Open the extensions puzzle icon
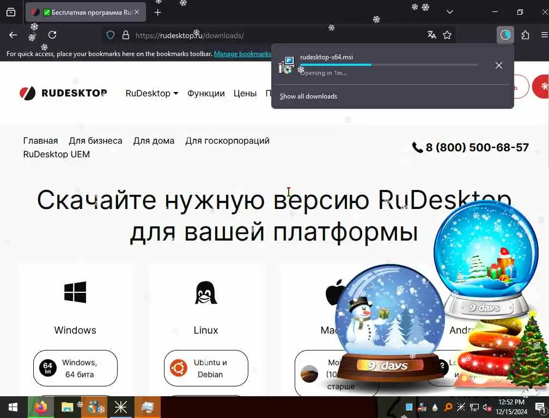The height and width of the screenshot is (418, 549). 525,35
